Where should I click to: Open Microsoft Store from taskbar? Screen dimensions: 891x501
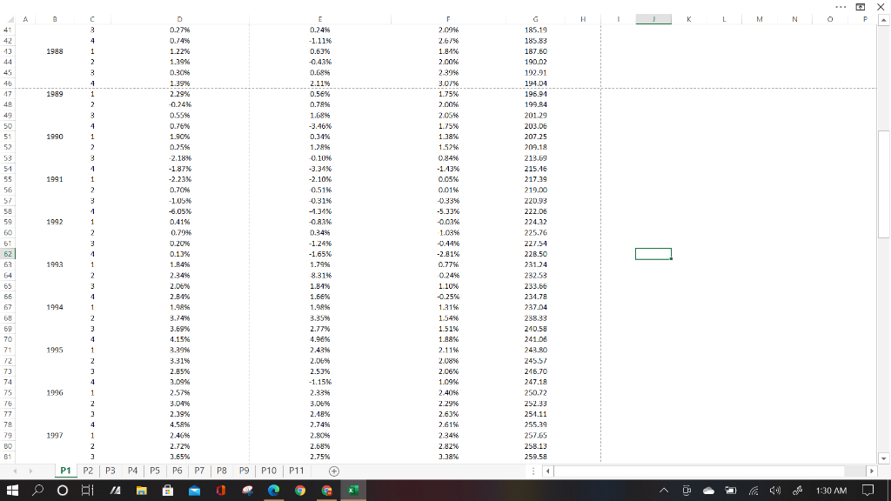[168, 491]
